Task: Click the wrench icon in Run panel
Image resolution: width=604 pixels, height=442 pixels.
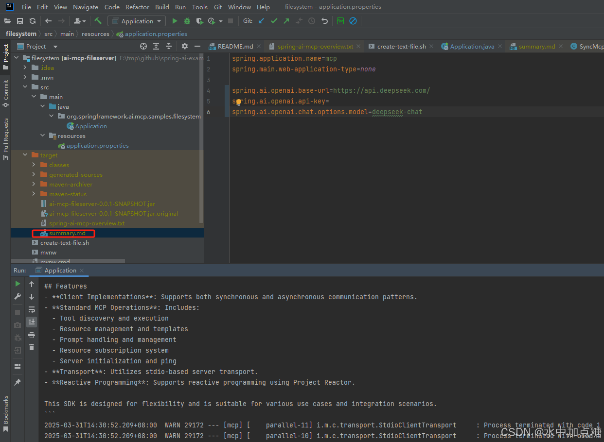Action: point(18,296)
